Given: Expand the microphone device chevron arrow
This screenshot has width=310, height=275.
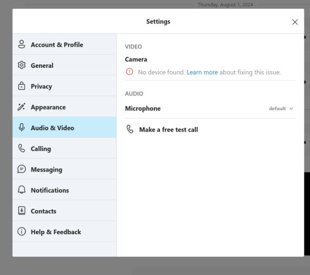Looking at the screenshot, I should (x=291, y=109).
